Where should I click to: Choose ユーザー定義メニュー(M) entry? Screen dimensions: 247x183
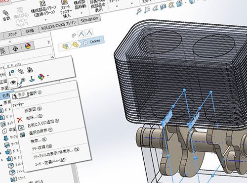pyautogui.click(x=50, y=162)
